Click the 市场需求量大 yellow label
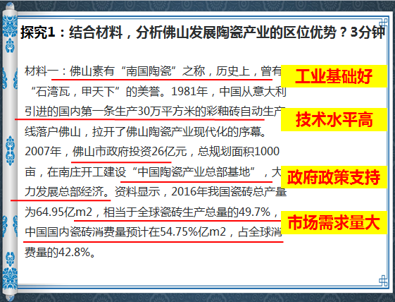The width and height of the screenshot is (395, 302). (x=334, y=223)
